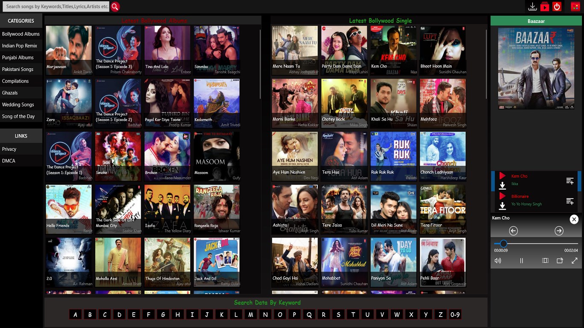
Task: Open the Masoom album thumbnail
Action: click(x=217, y=156)
